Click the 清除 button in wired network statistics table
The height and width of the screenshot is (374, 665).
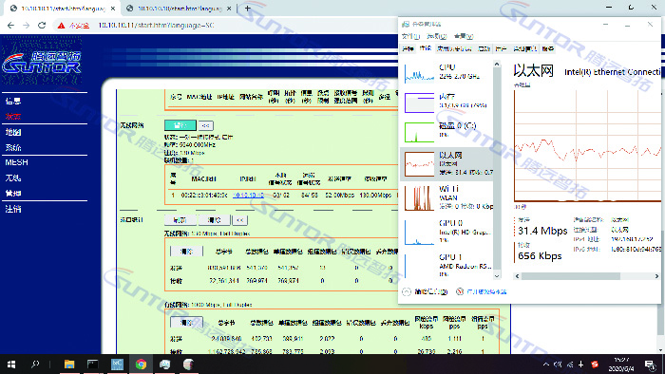(186, 323)
